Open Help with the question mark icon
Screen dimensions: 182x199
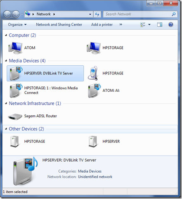tap(171, 25)
